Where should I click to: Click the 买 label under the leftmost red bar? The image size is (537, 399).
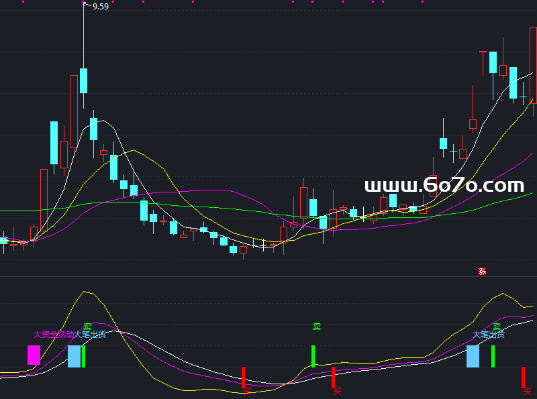click(x=247, y=390)
